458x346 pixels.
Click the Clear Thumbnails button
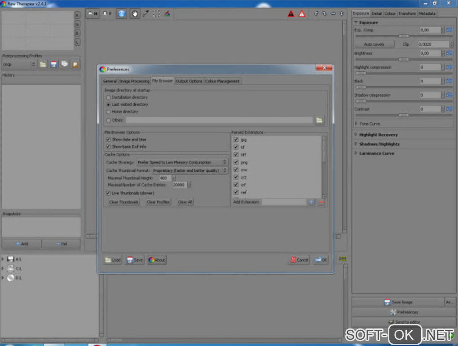[123, 202]
